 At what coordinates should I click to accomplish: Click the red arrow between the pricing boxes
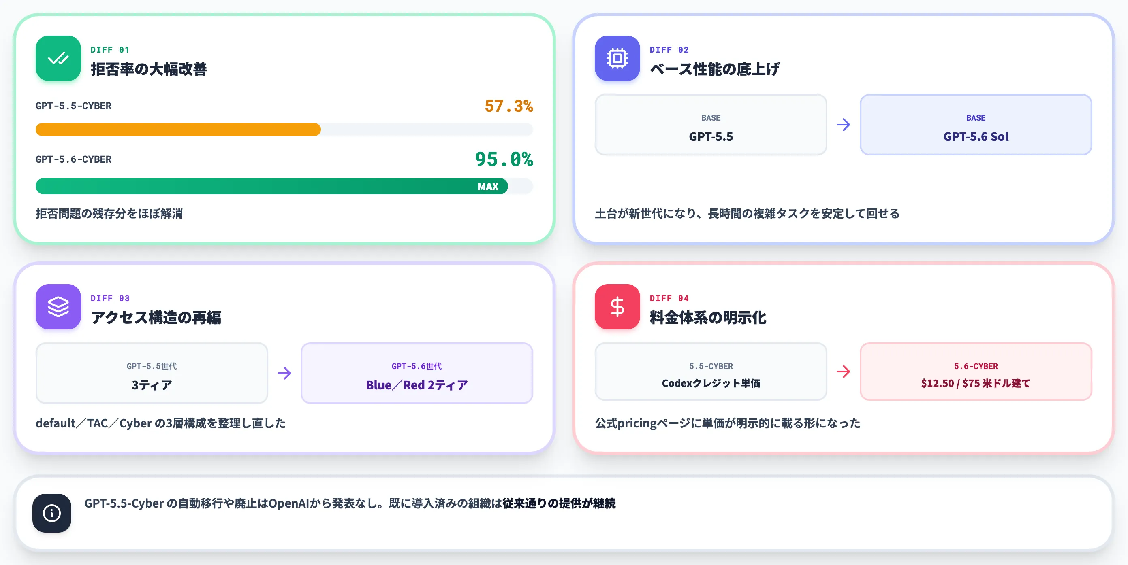[x=844, y=372]
